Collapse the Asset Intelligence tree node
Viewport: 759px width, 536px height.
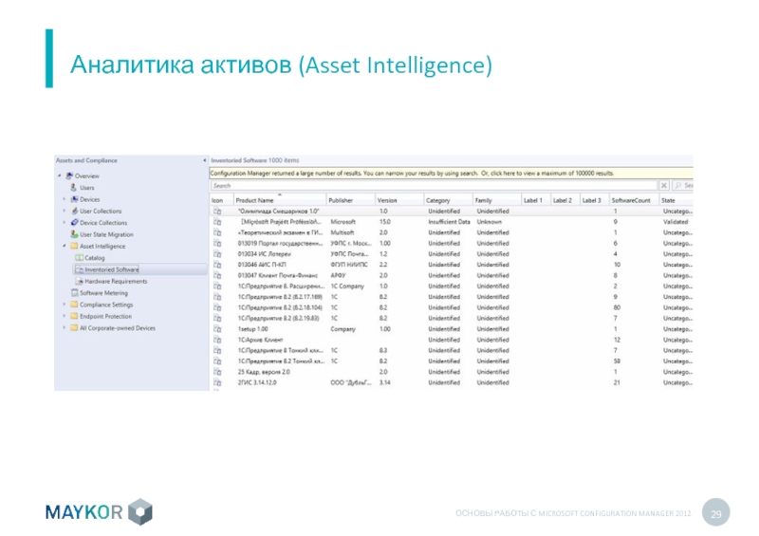pos(64,246)
